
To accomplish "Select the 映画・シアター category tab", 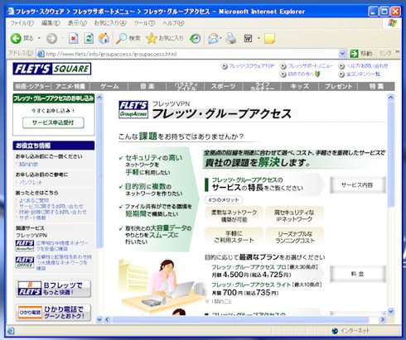I will pos(32,86).
